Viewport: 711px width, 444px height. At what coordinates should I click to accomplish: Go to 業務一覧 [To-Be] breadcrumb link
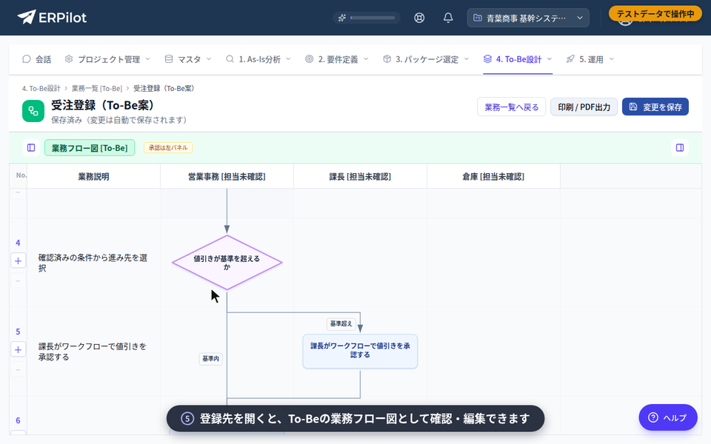97,88
